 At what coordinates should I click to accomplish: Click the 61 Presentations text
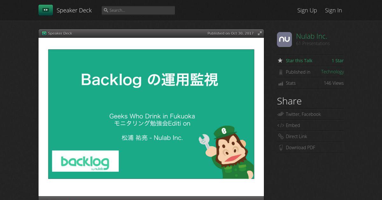coord(313,43)
